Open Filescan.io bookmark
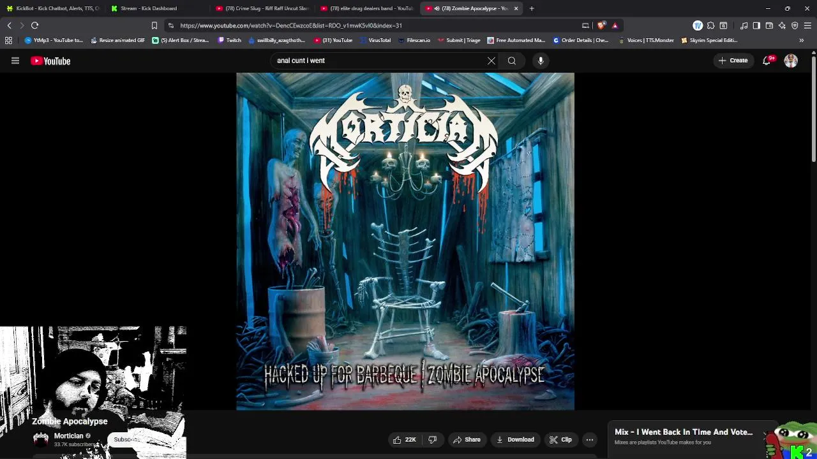The width and height of the screenshot is (817, 459). [x=414, y=40]
